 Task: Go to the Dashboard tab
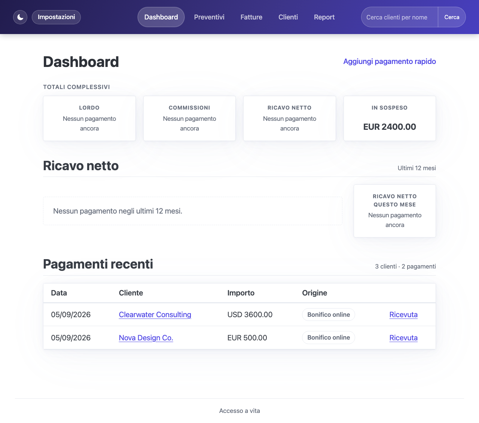pyautogui.click(x=161, y=17)
